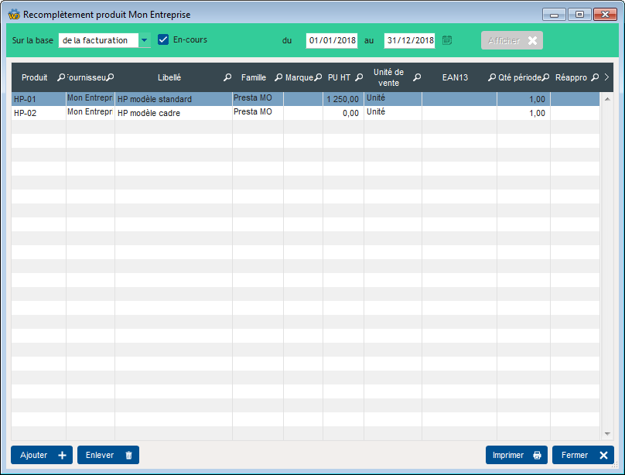Click the search icon in Qté période column

click(545, 77)
